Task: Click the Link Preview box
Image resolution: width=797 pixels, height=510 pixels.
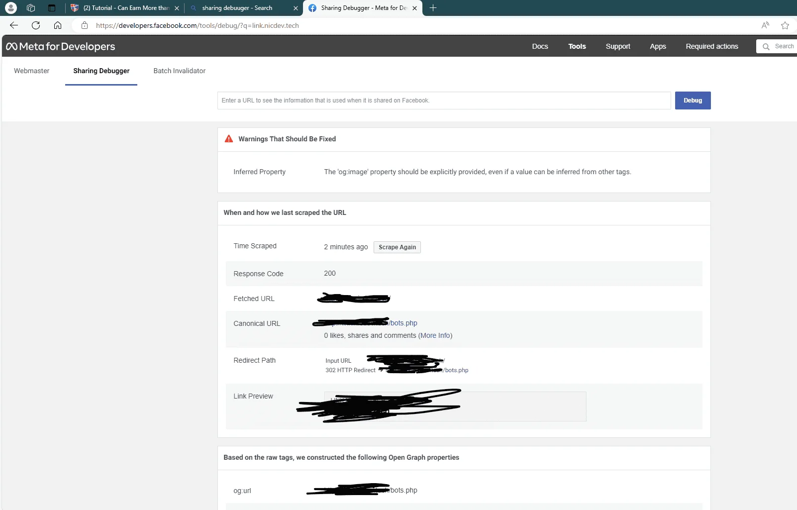Action: click(455, 407)
